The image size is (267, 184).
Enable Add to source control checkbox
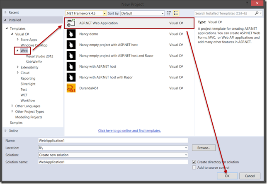click(x=194, y=167)
